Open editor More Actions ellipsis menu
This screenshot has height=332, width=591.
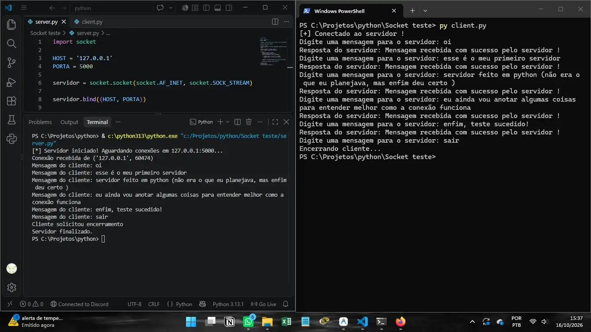click(x=286, y=22)
